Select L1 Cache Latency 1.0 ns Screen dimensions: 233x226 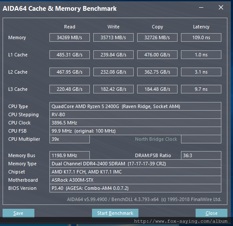coord(201,55)
